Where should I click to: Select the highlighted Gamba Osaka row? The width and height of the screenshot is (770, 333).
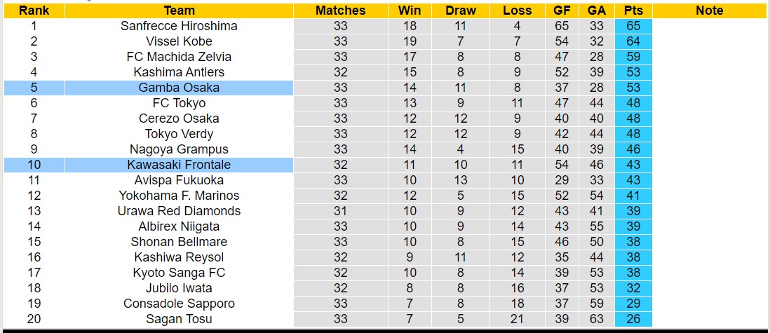coord(179,88)
